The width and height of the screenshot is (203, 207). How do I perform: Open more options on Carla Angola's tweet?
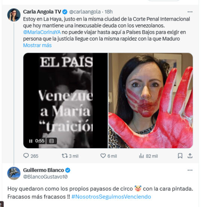tap(190, 12)
